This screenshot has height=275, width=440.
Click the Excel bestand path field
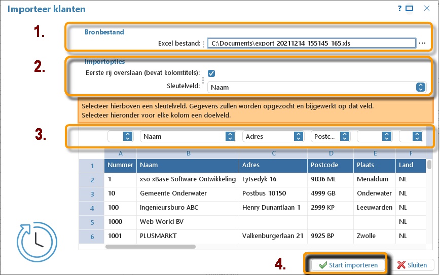click(311, 43)
